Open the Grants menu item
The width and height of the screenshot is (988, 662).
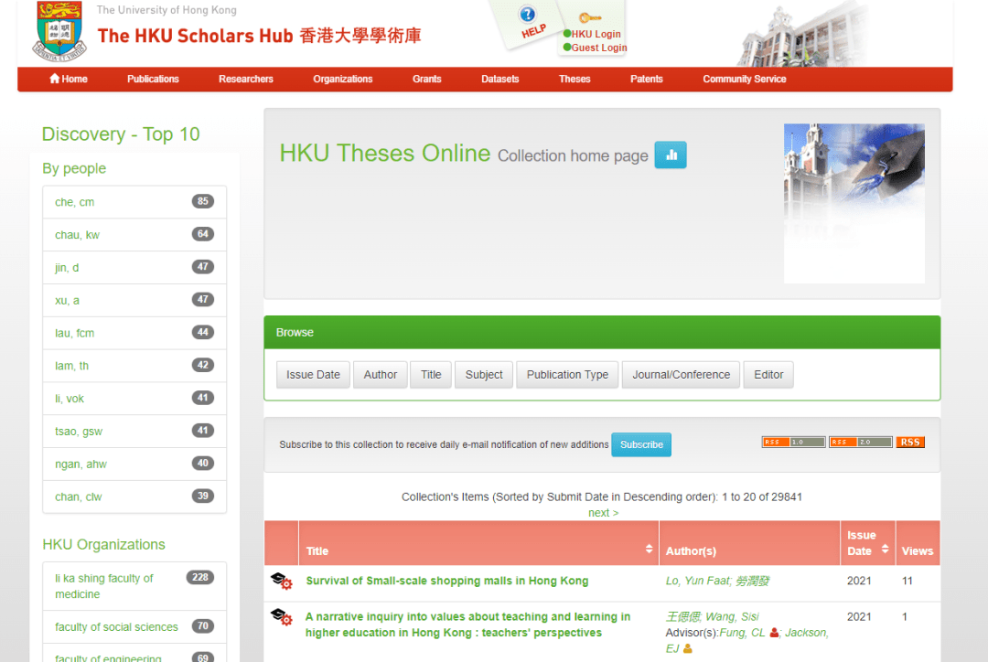click(426, 79)
